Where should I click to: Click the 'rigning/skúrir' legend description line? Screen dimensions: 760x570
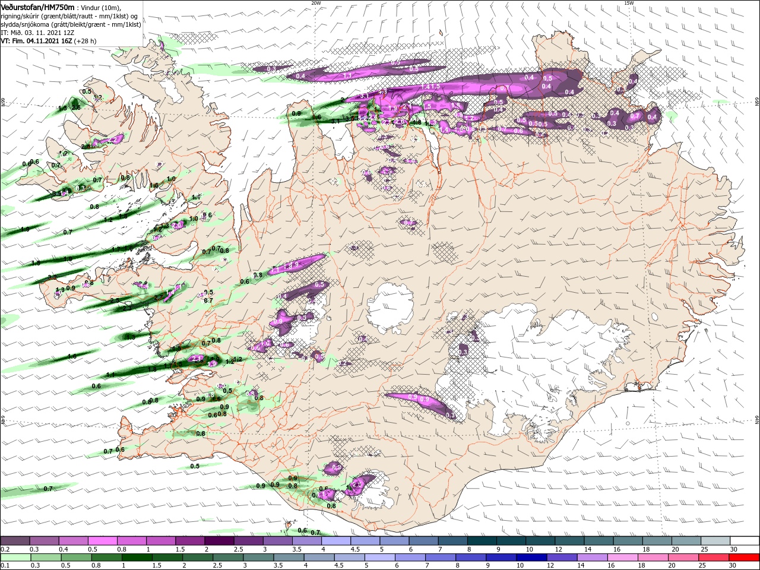[x=70, y=15]
